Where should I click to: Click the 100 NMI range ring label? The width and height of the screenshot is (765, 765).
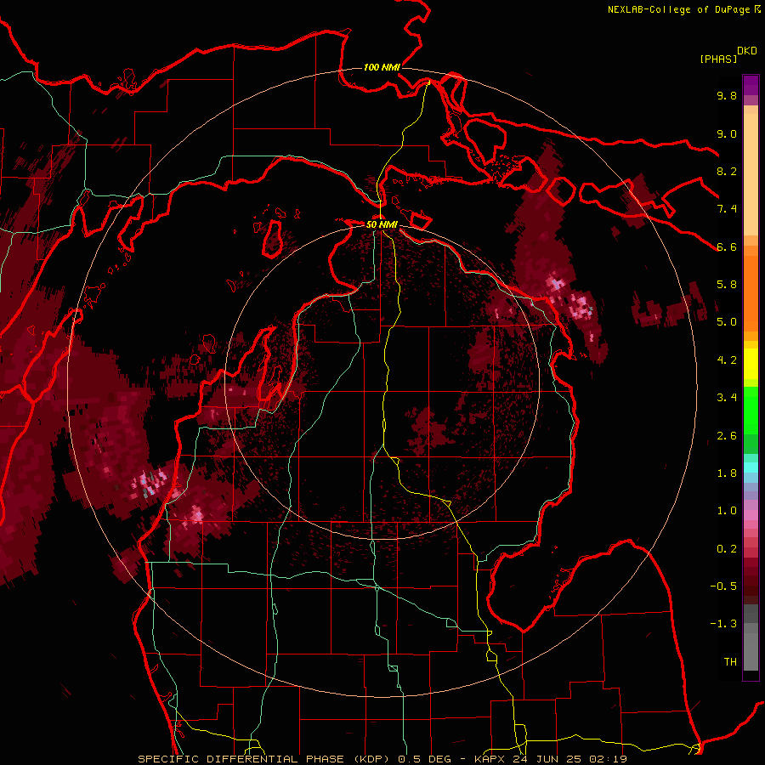click(x=382, y=67)
